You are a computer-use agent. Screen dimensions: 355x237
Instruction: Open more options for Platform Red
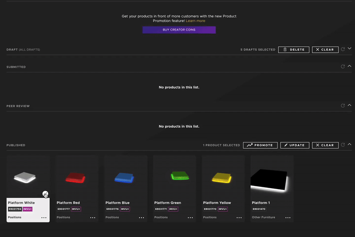(x=93, y=217)
